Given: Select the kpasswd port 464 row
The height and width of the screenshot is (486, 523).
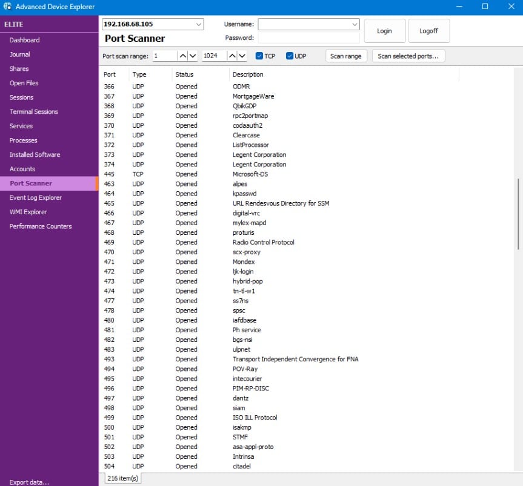Looking at the screenshot, I should (279, 194).
